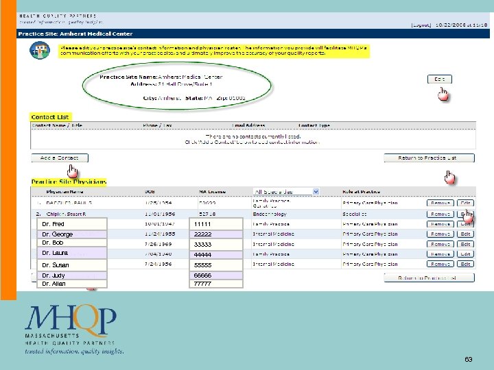
Task: Click Edit button beside practice site address
Action: 440,79
